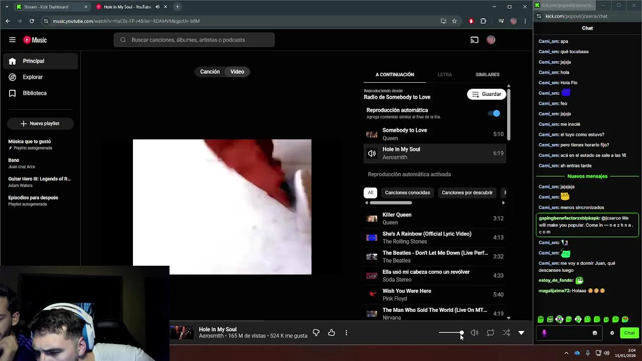This screenshot has width=642, height=361.
Task: Play The Man Who Sold The World
Action: point(435,314)
